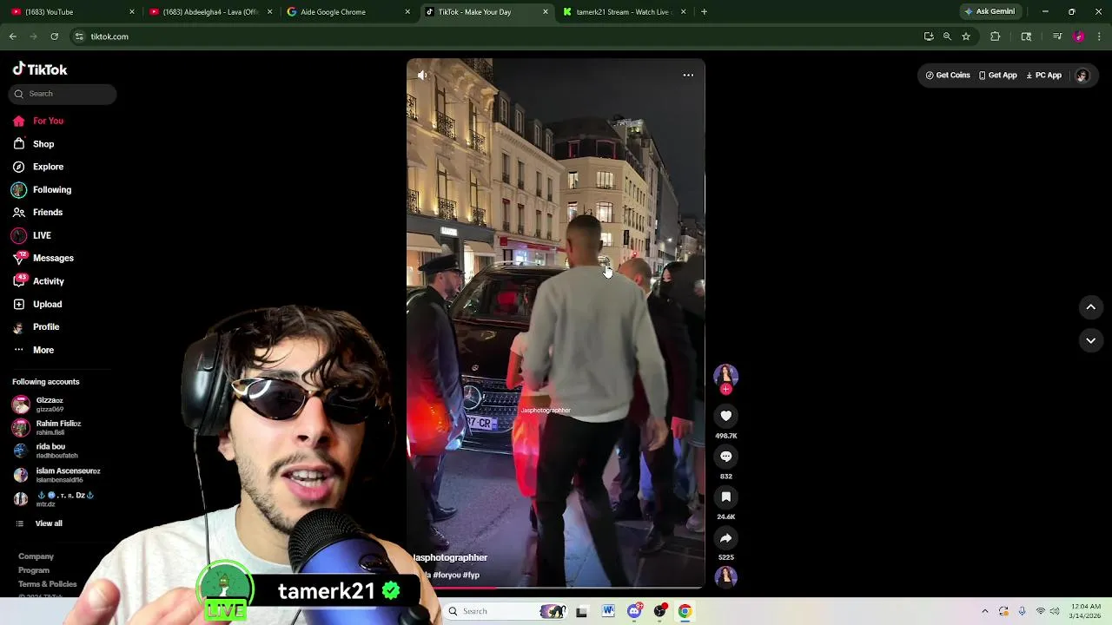The height and width of the screenshot is (625, 1112).
Task: Click the #fyp hashtag in the caption
Action: point(471,575)
